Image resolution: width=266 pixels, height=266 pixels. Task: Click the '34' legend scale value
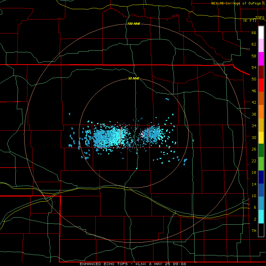(254, 126)
